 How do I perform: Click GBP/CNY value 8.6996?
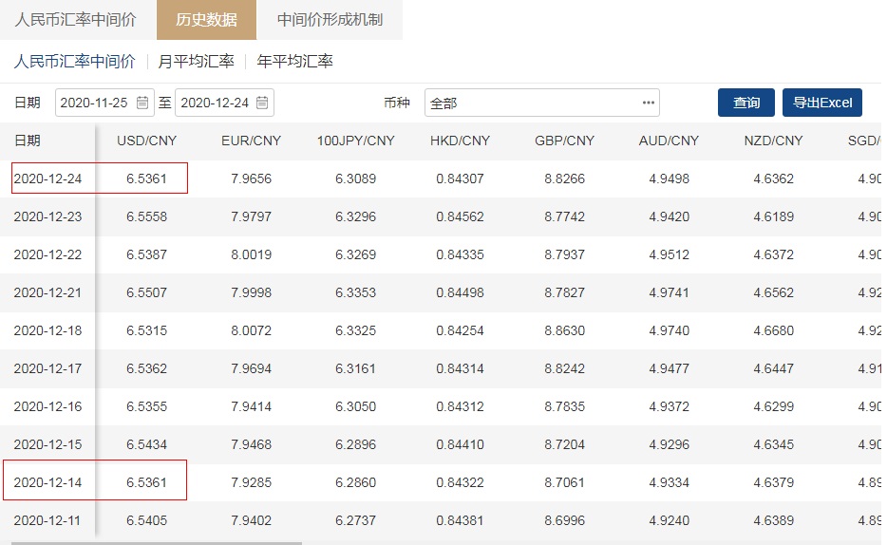click(x=564, y=520)
